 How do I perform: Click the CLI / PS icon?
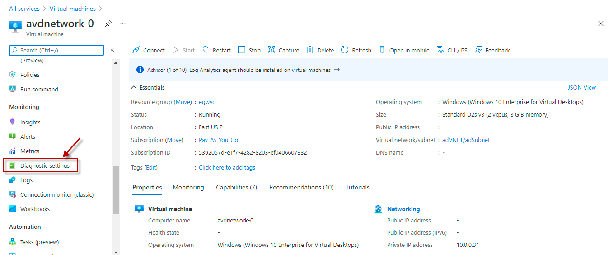(440, 50)
